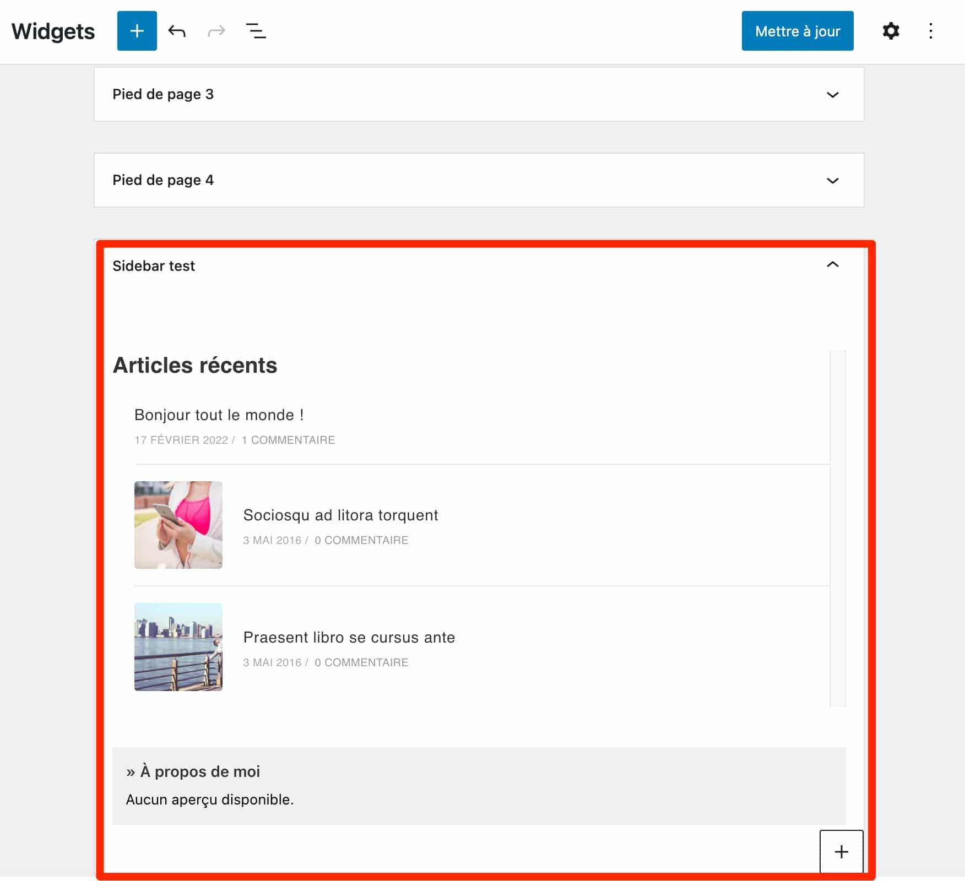Click the Mettre à jour button
965x881 pixels.
pyautogui.click(x=797, y=31)
